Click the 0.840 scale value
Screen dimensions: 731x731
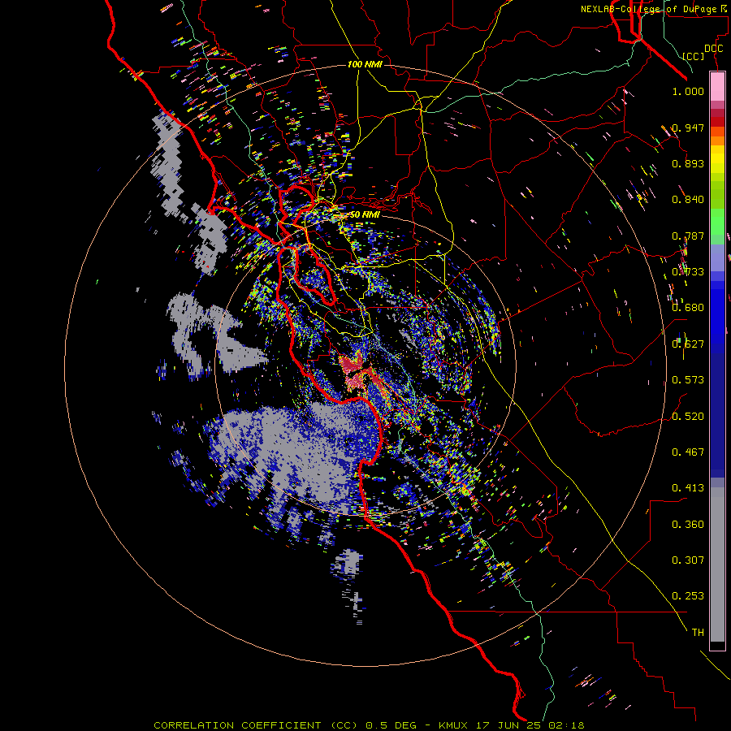click(x=688, y=200)
